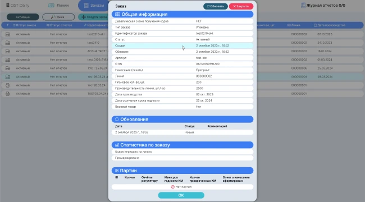Click the order icon in test0210-akt row
The width and height of the screenshot is (365, 202).
(8, 34)
